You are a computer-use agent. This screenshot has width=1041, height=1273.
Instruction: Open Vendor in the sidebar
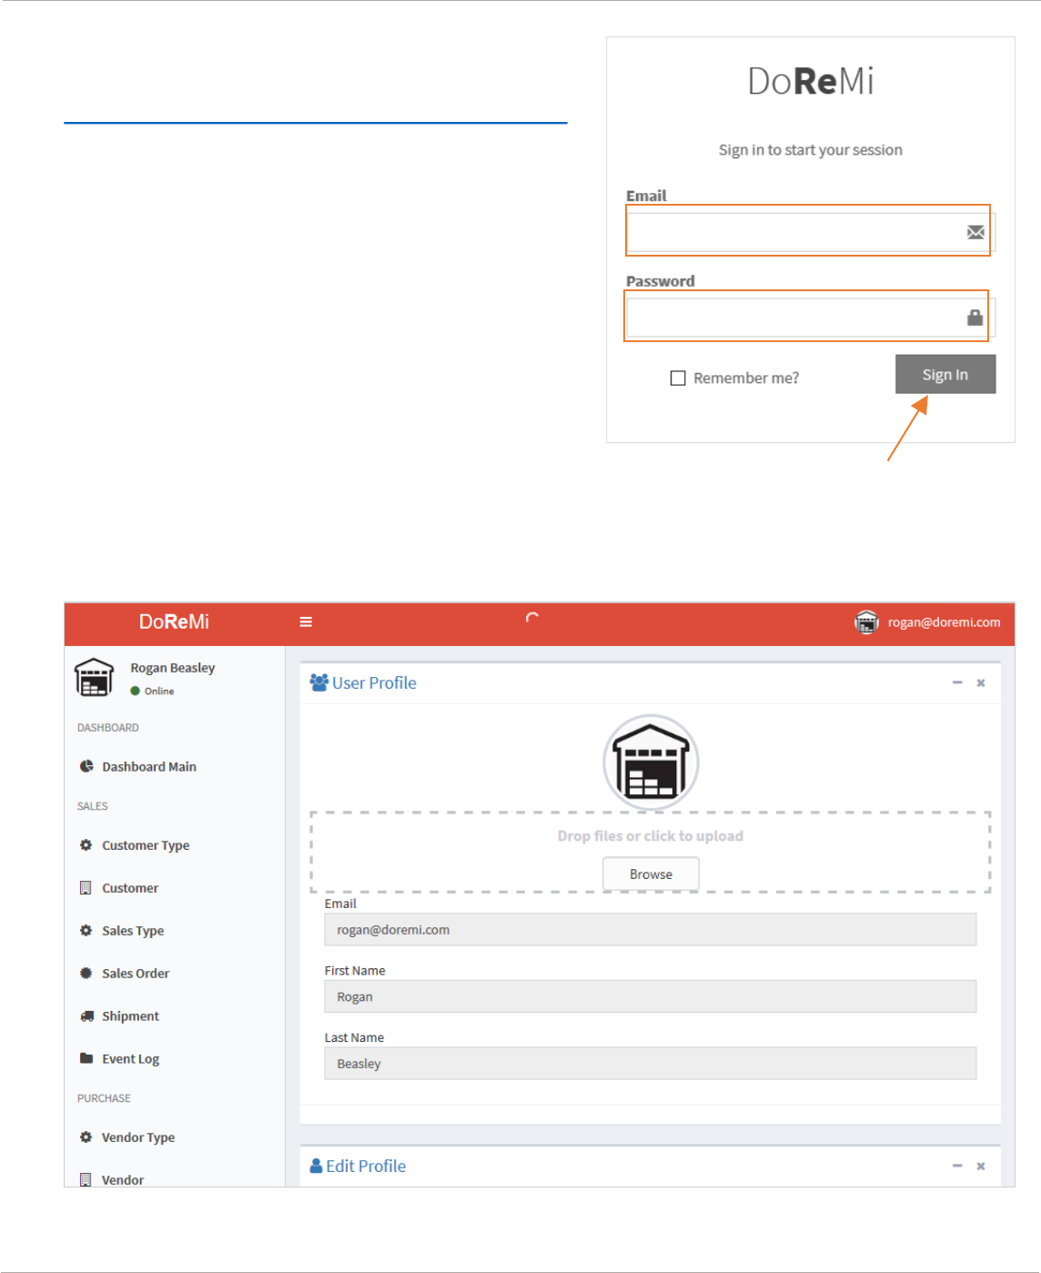tap(123, 1179)
